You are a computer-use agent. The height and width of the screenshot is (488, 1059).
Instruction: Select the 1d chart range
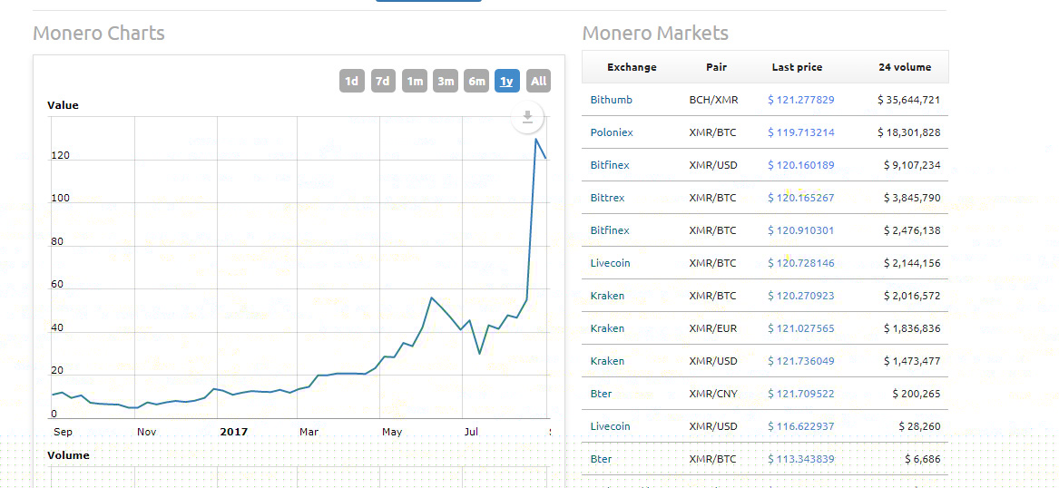352,81
